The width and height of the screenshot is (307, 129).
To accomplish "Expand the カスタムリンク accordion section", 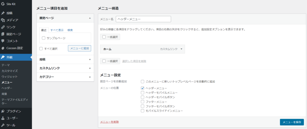I will tap(90, 68).
